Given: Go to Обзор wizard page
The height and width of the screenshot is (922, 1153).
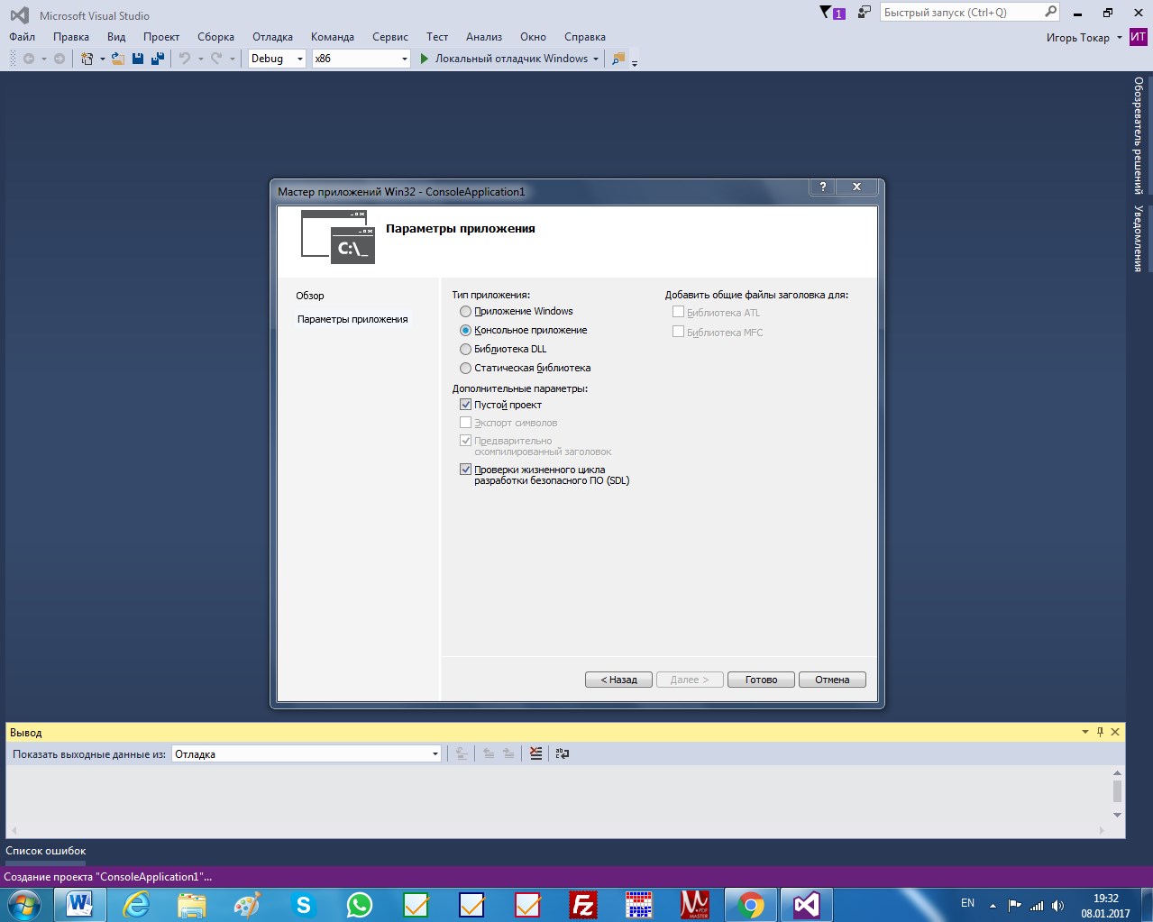Looking at the screenshot, I should tap(310, 296).
